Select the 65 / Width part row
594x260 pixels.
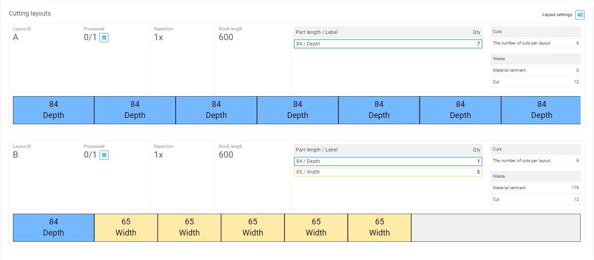[388, 172]
